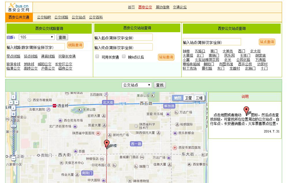Click the map zoom level slider handle

(x=14, y=126)
